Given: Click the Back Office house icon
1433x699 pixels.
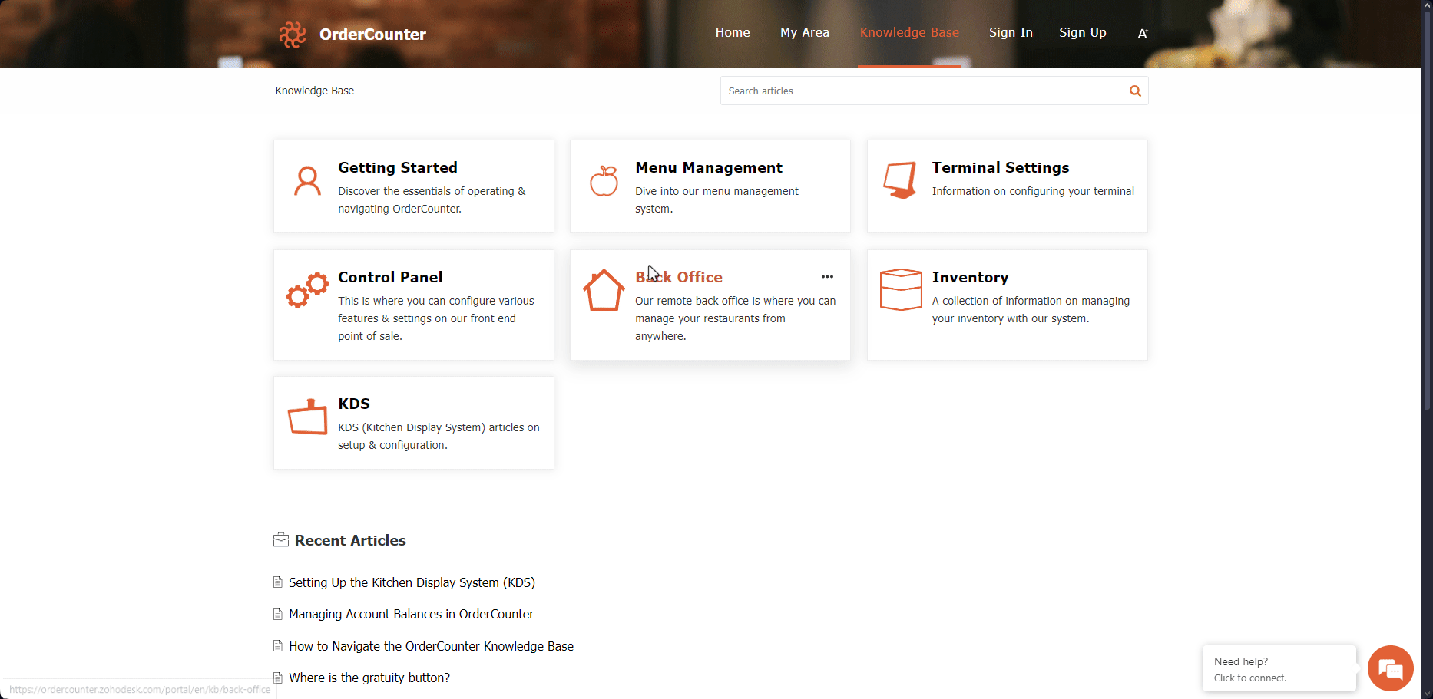Looking at the screenshot, I should (604, 290).
